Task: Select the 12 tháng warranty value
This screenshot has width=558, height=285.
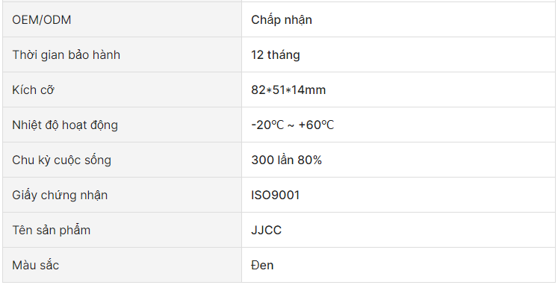Action: click(x=276, y=54)
